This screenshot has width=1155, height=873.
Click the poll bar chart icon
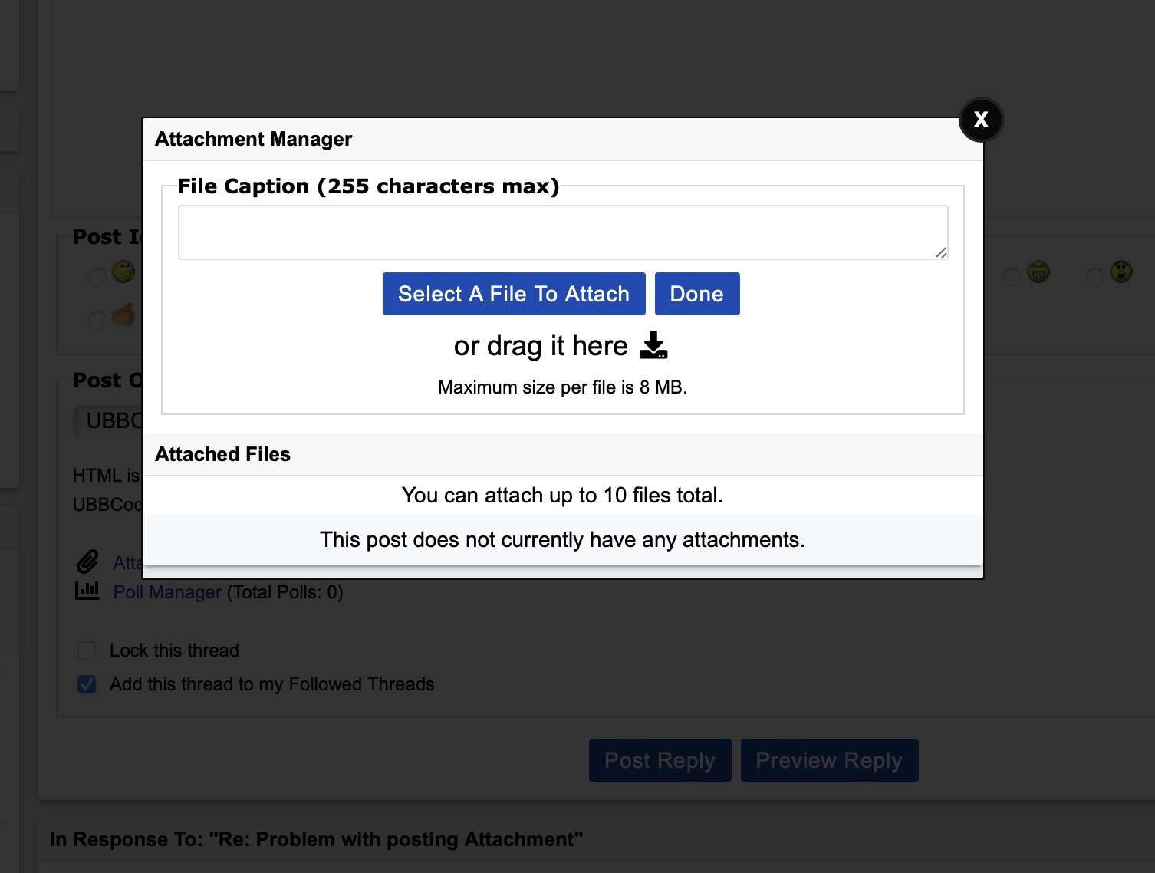click(x=87, y=591)
